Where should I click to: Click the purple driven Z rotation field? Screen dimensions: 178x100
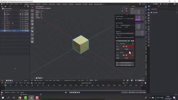(138, 20)
